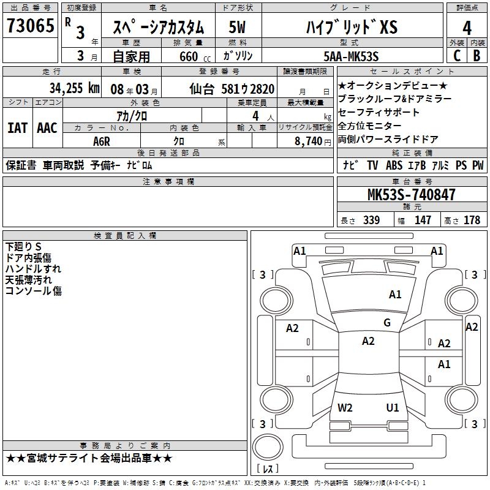Click ABS in genuine equipment
The width and height of the screenshot is (490, 490).
394,165
